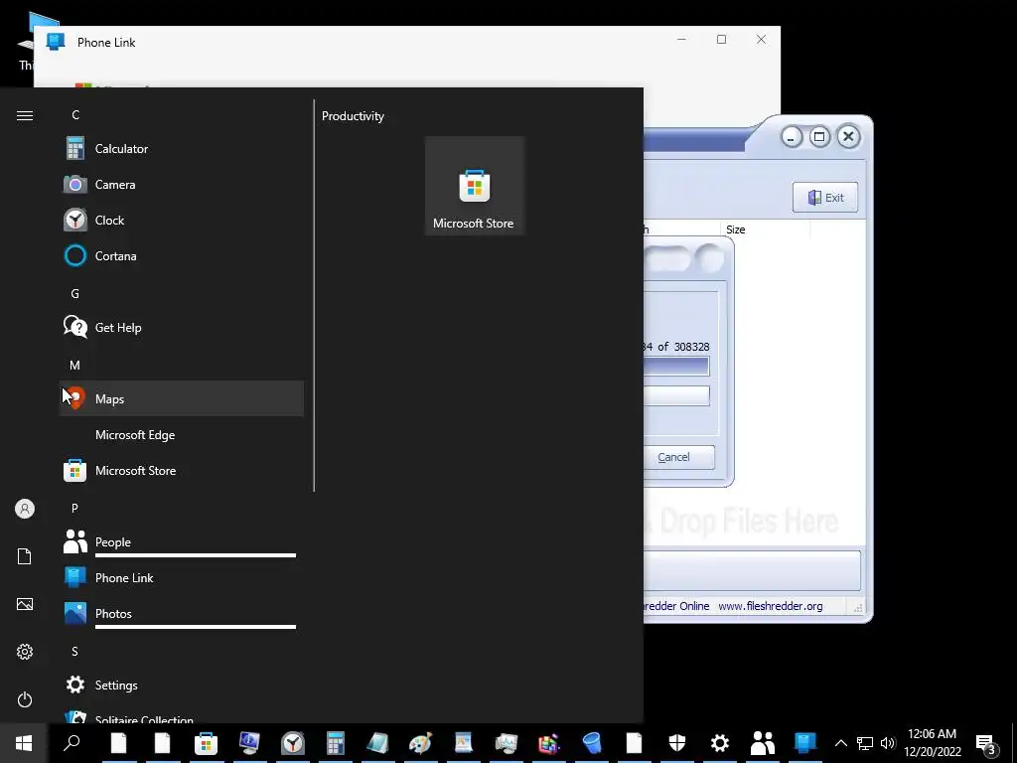Screen dimensions: 1017x763
Task: Switch to Phone Link on taskbar
Action: pyautogui.click(x=804, y=743)
